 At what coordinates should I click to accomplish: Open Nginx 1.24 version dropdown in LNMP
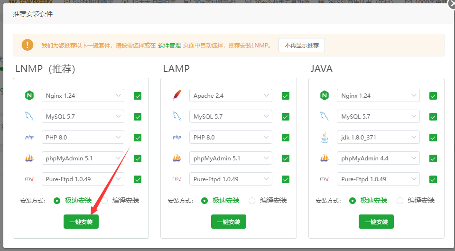83,95
